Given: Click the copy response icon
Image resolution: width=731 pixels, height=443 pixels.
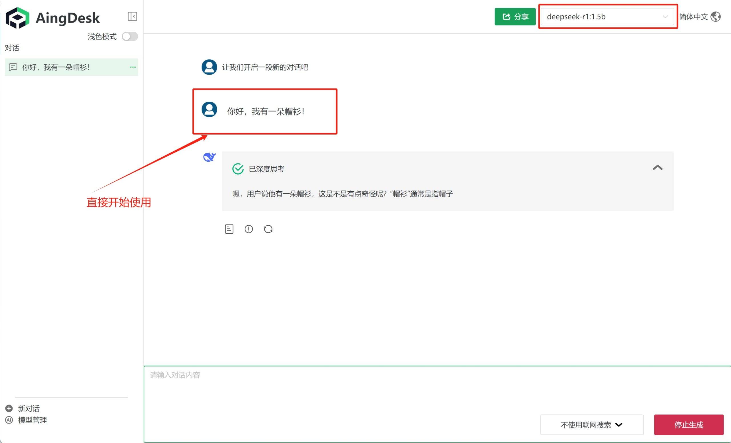Looking at the screenshot, I should click(x=229, y=229).
